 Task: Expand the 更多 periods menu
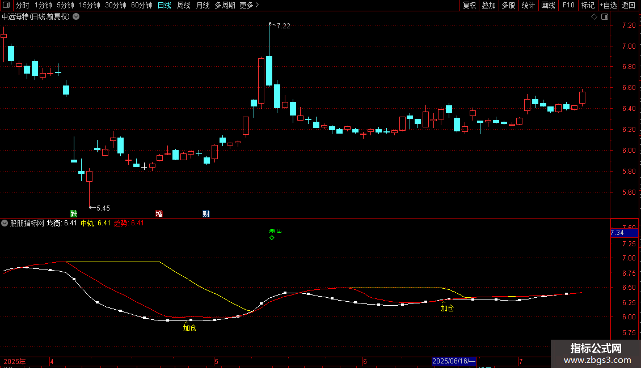(x=250, y=5)
